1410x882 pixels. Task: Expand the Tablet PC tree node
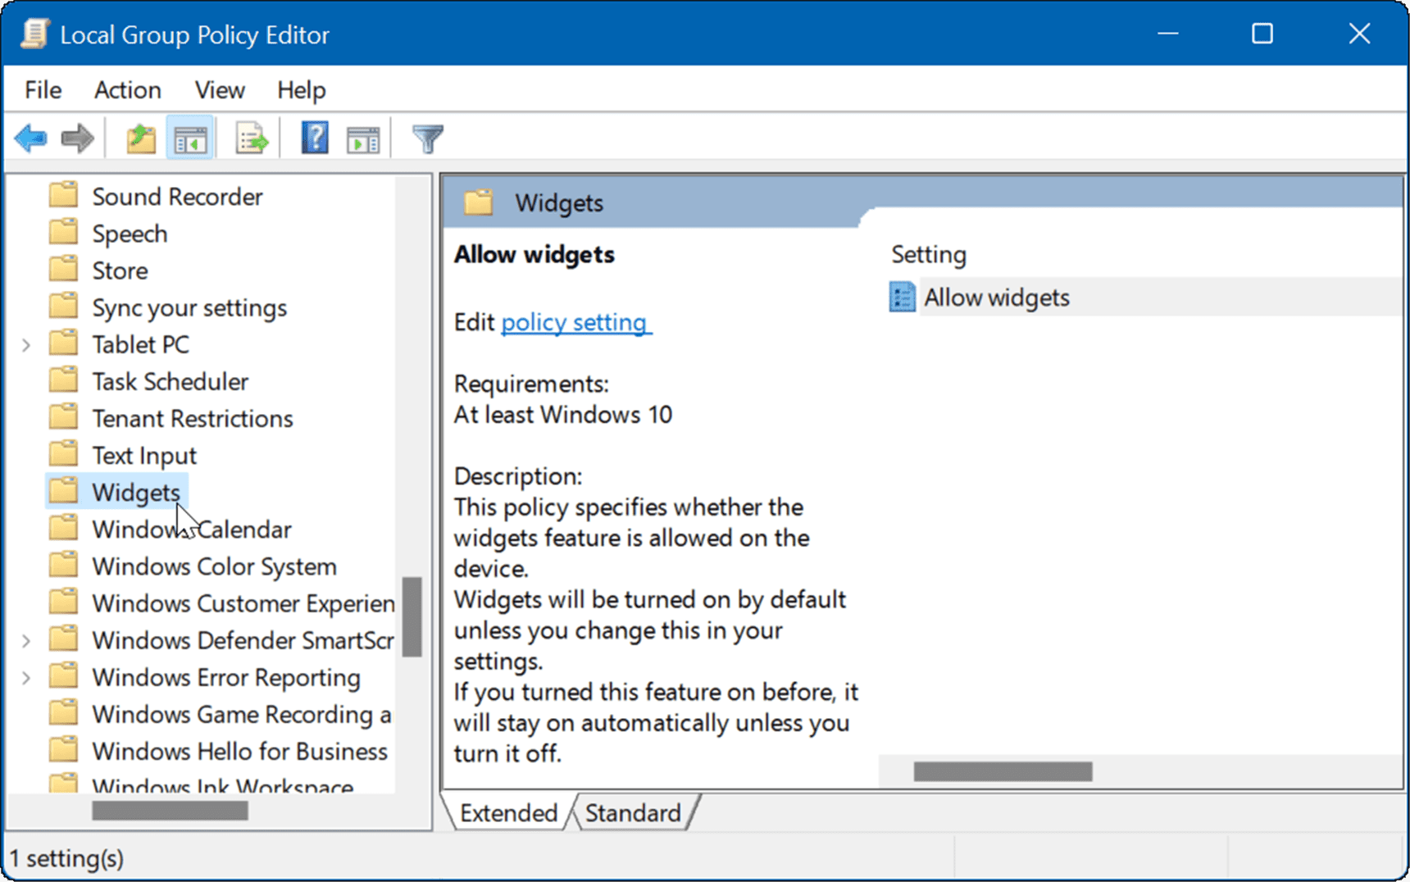25,344
